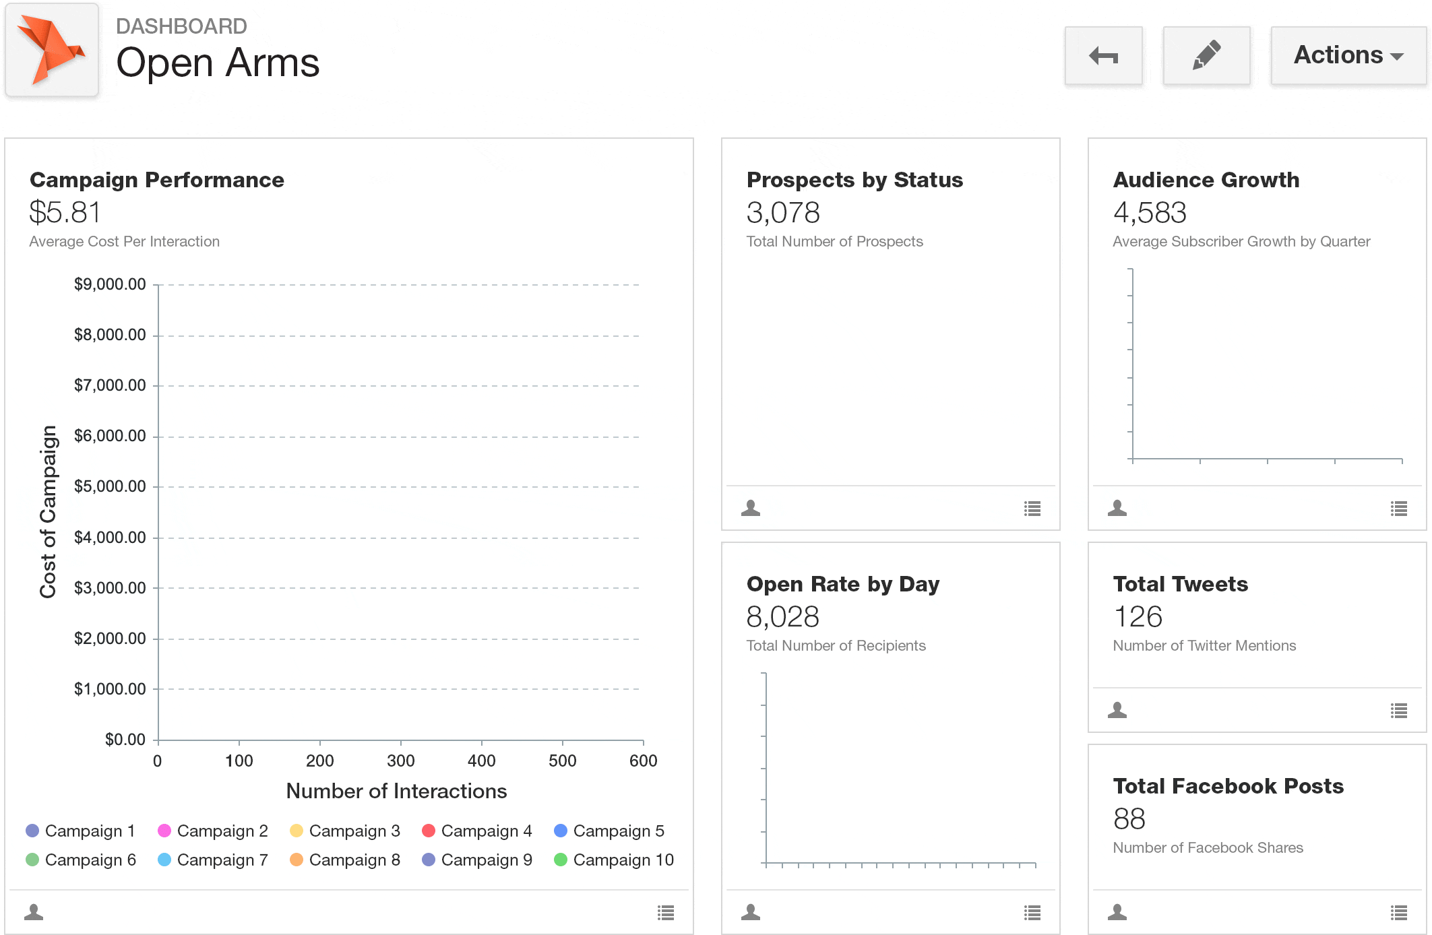Click the Audience Growth card title
Image resolution: width=1432 pixels, height=935 pixels.
(1206, 180)
